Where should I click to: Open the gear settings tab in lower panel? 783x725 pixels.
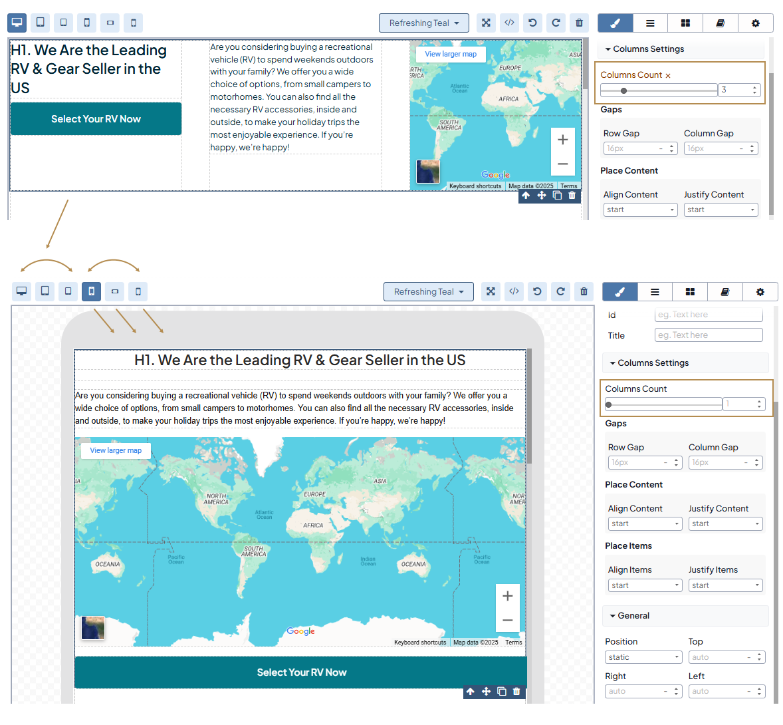pos(760,291)
